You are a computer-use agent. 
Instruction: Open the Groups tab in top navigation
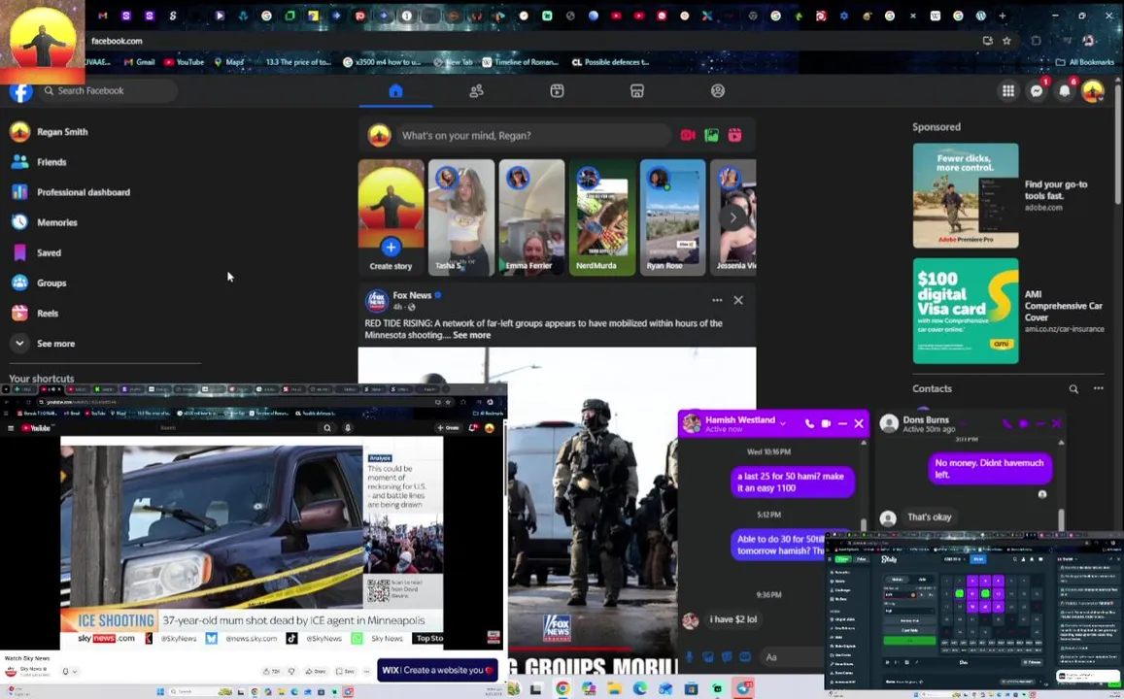[718, 91]
